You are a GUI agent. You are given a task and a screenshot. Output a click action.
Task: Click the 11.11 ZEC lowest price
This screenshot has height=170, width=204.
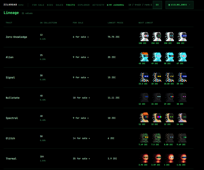[x=114, y=98]
